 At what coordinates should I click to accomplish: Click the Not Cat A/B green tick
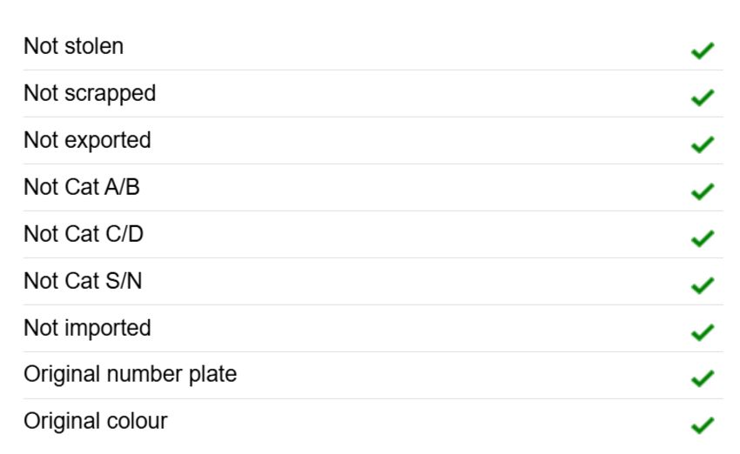coord(703,191)
